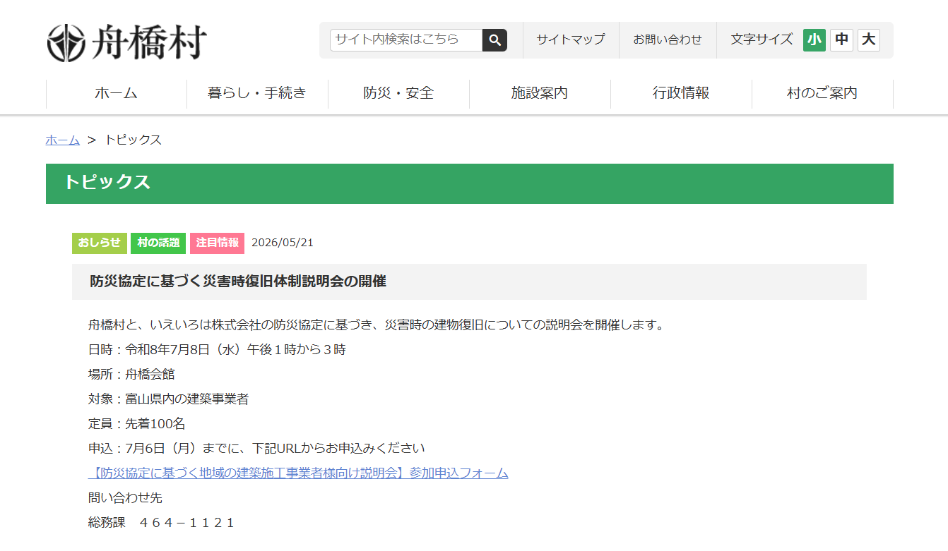Click the 文字サイズ label

pyautogui.click(x=762, y=40)
